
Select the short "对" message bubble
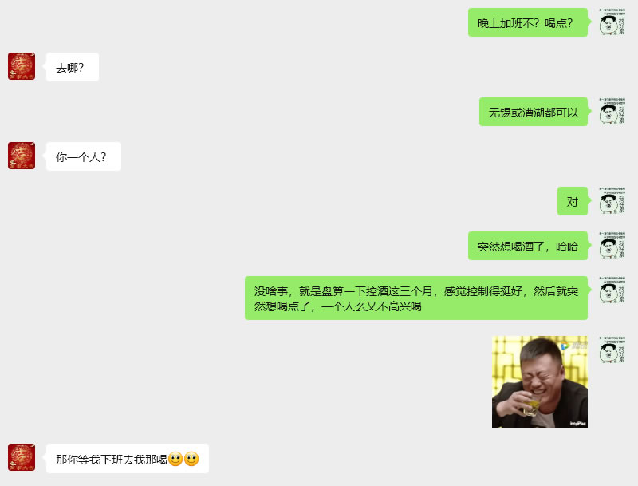573,201
